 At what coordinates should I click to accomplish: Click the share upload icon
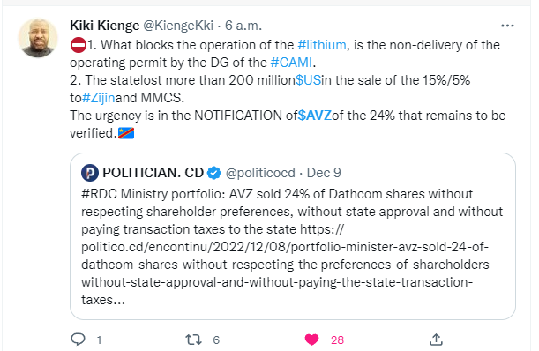coord(436,340)
